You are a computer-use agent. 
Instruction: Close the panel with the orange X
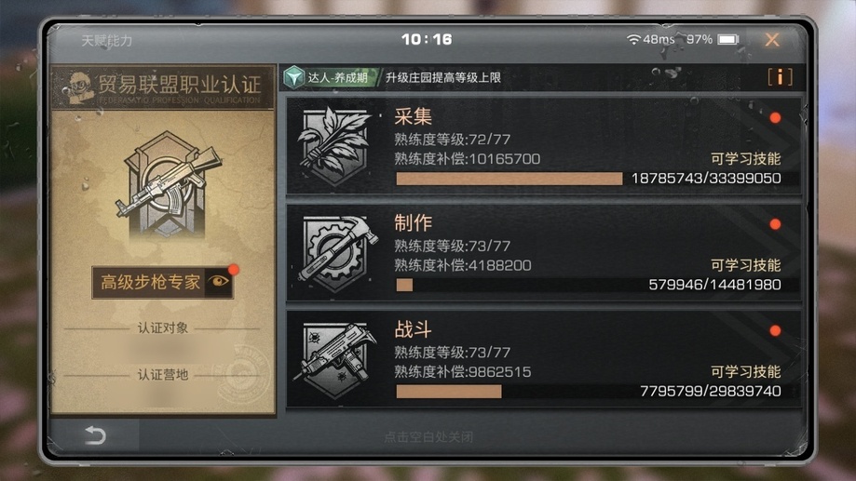click(x=772, y=39)
